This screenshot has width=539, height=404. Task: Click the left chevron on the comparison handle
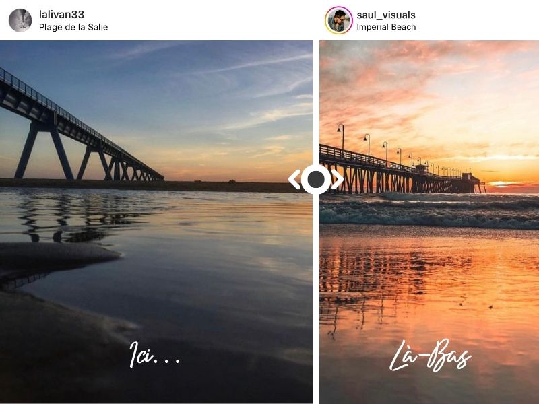[294, 180]
